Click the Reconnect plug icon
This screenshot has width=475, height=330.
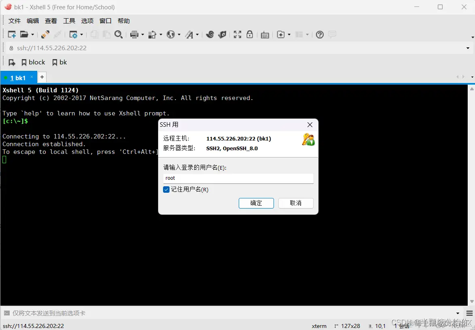pos(57,34)
